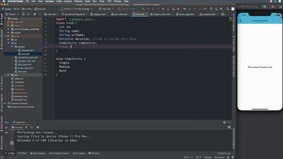
Task: Click the Flutter Hot Reload lightning icon
Action: (163, 9)
